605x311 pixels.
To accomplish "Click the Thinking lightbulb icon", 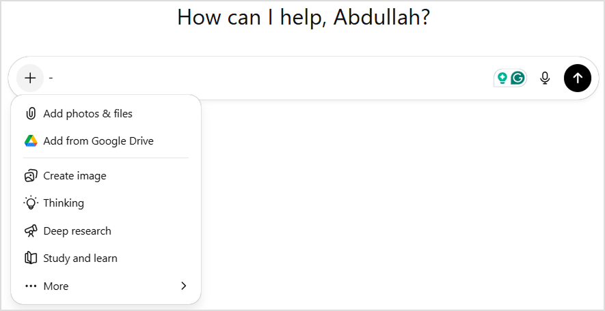I will point(31,203).
